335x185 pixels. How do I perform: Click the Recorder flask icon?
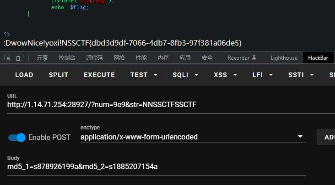[254, 58]
